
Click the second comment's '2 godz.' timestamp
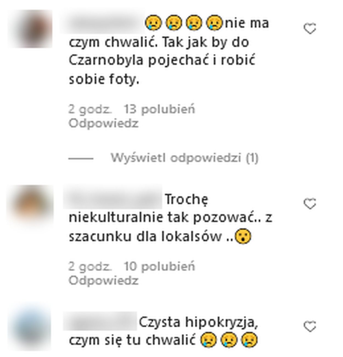(90, 266)
